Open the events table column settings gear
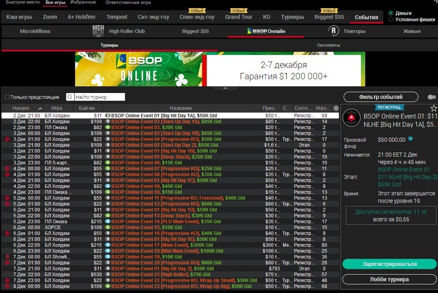Screen dimensions: 438x293 point(336,108)
